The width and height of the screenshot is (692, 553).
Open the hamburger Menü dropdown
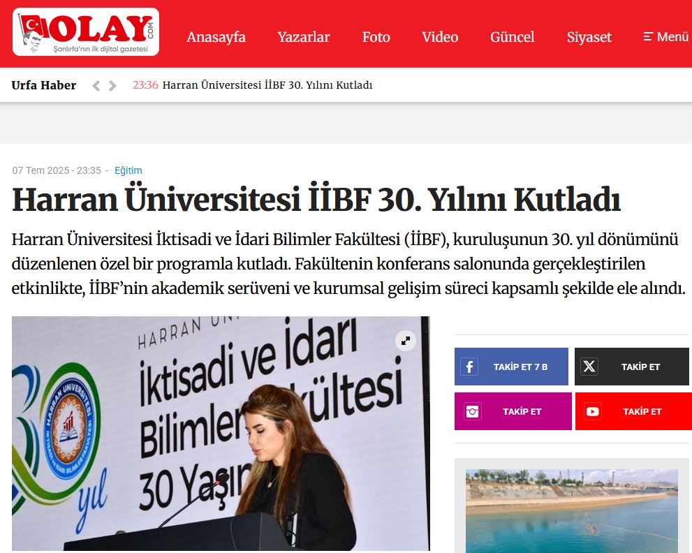click(666, 37)
